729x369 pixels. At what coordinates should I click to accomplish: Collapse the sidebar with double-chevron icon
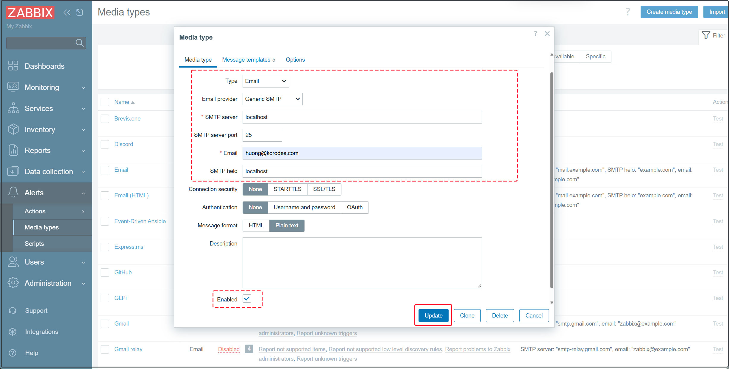click(x=67, y=12)
